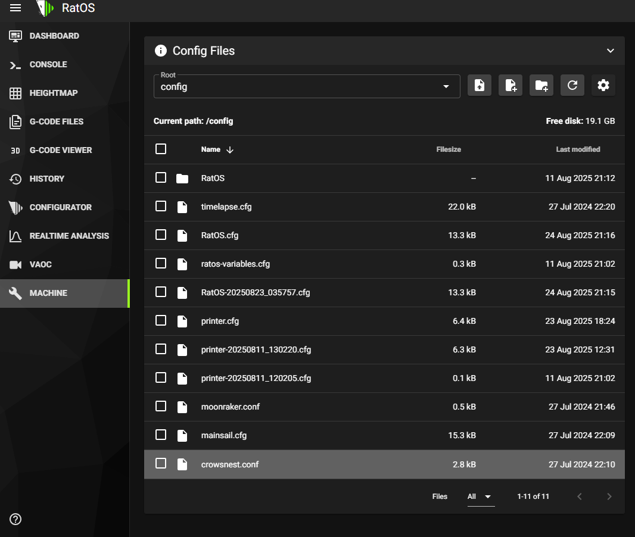
Task: Check the RatOS.cfg checkbox
Action: [x=161, y=235]
